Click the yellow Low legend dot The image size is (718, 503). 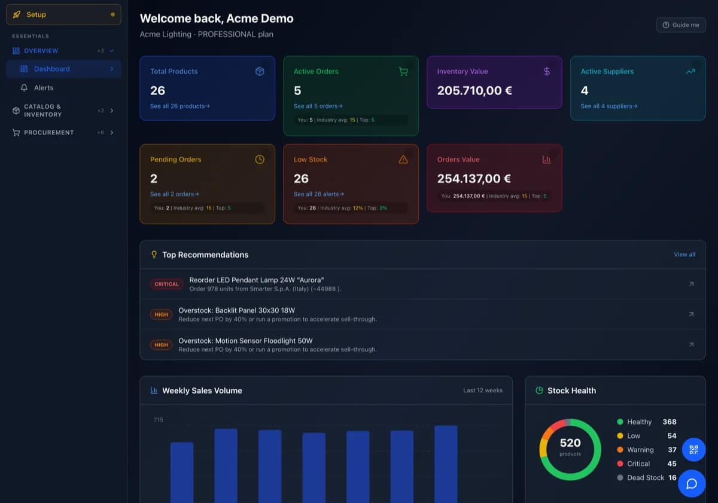[x=620, y=436]
